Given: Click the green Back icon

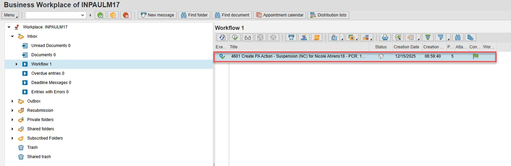Looking at the screenshot, I should click(100, 15).
